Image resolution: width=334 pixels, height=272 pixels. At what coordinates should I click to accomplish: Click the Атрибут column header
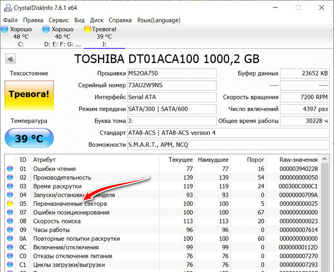click(95, 160)
